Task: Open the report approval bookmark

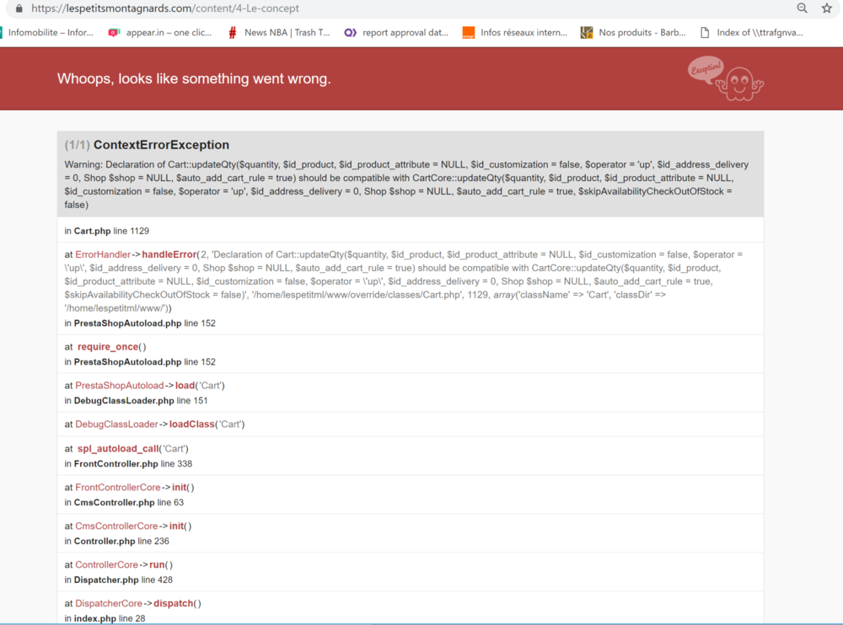Action: pyautogui.click(x=396, y=32)
